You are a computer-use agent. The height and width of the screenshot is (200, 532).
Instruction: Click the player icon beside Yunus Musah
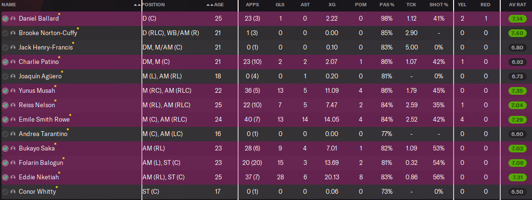[x=13, y=91]
